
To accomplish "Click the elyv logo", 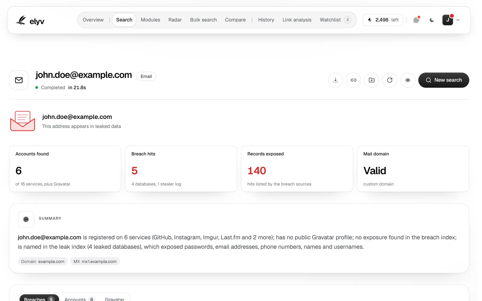I will (30, 20).
